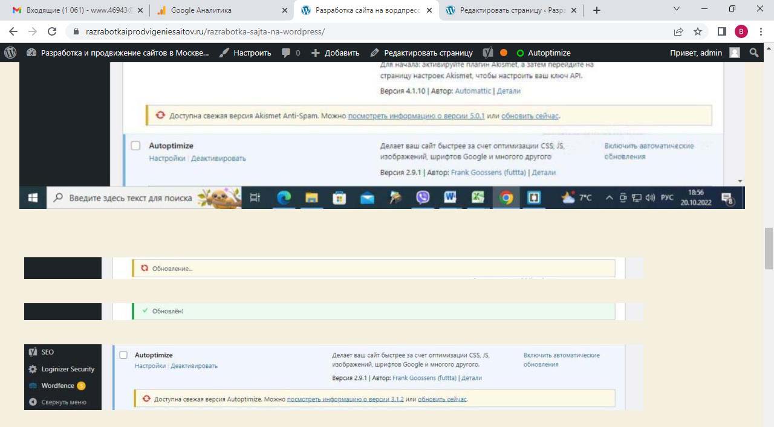Click Настроить in the admin bar
This screenshot has height=427, width=774.
pyautogui.click(x=245, y=53)
